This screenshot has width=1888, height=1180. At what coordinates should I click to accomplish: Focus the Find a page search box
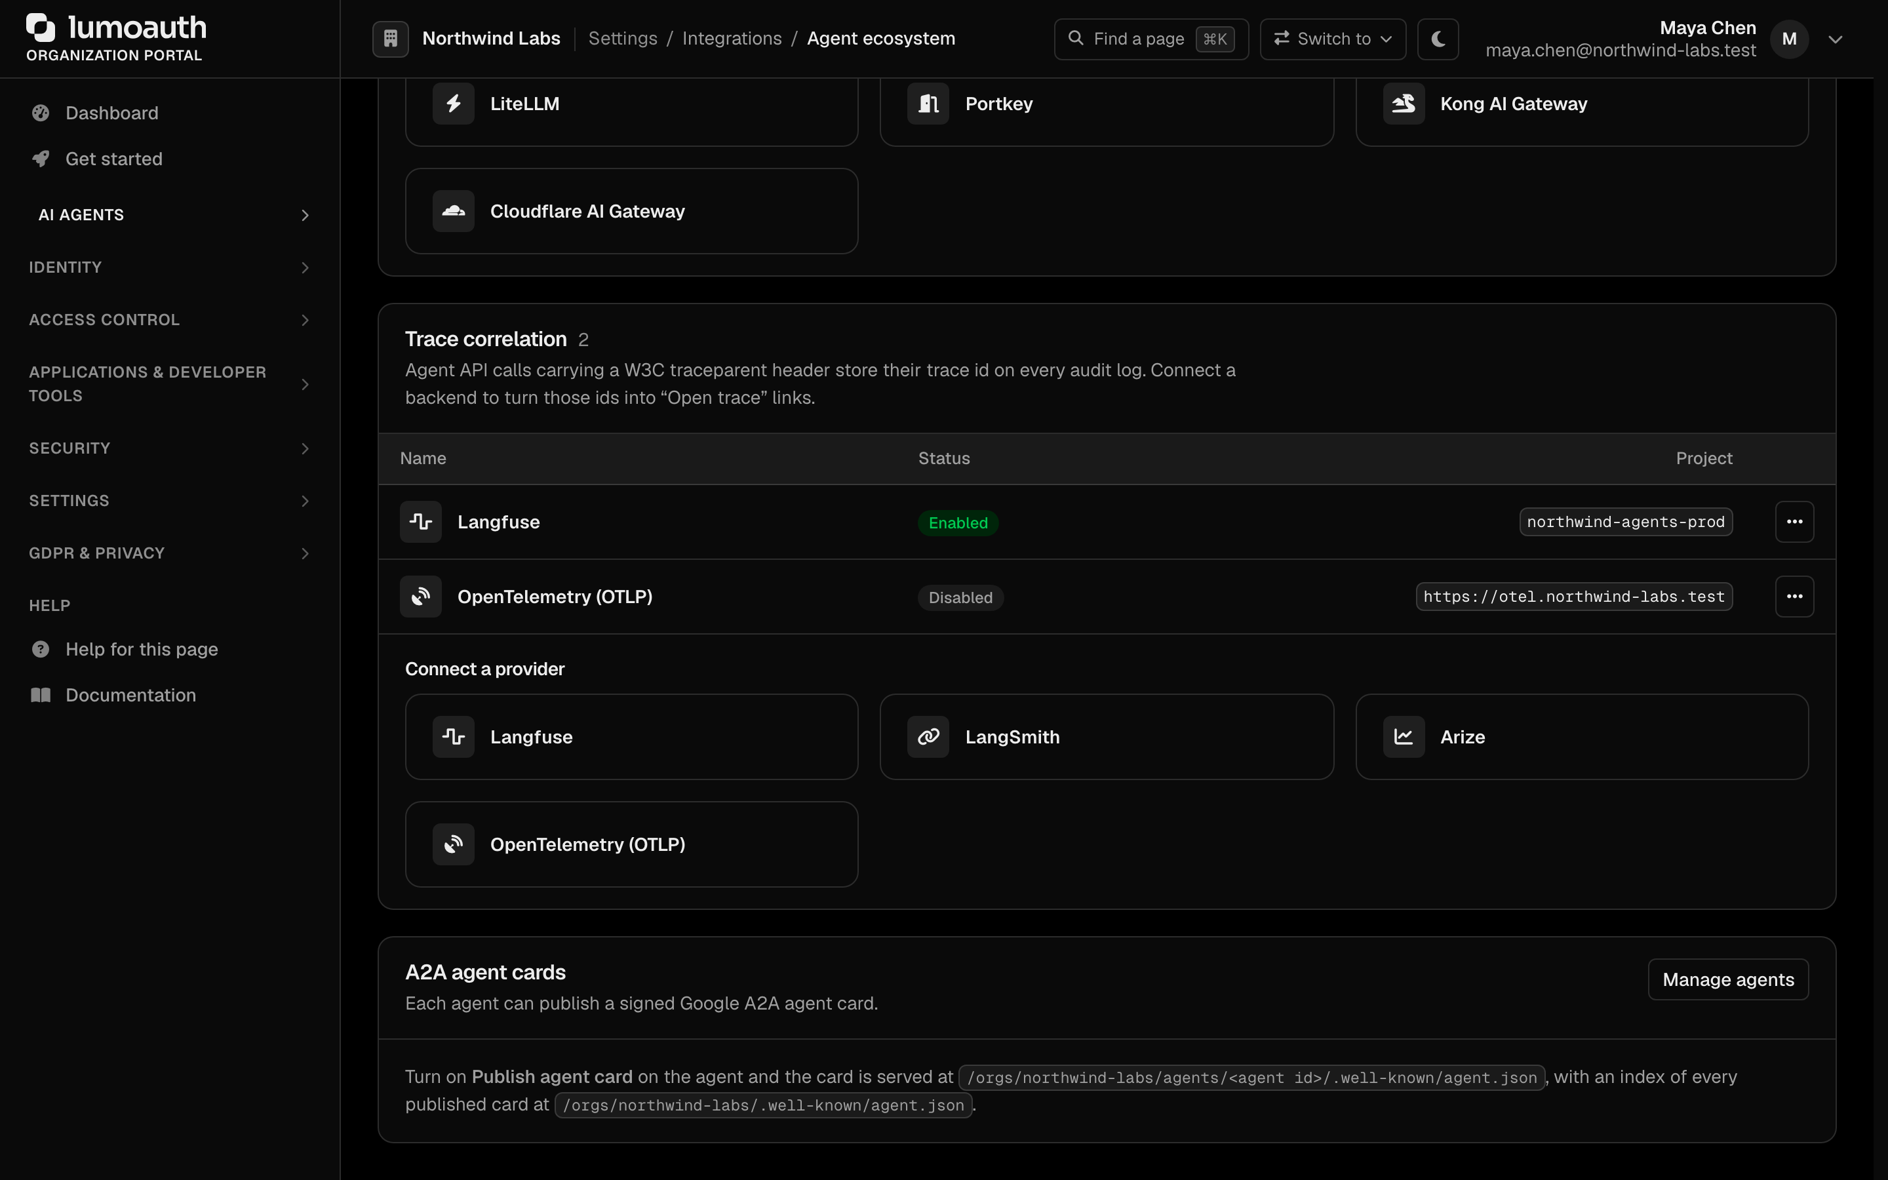click(1150, 39)
